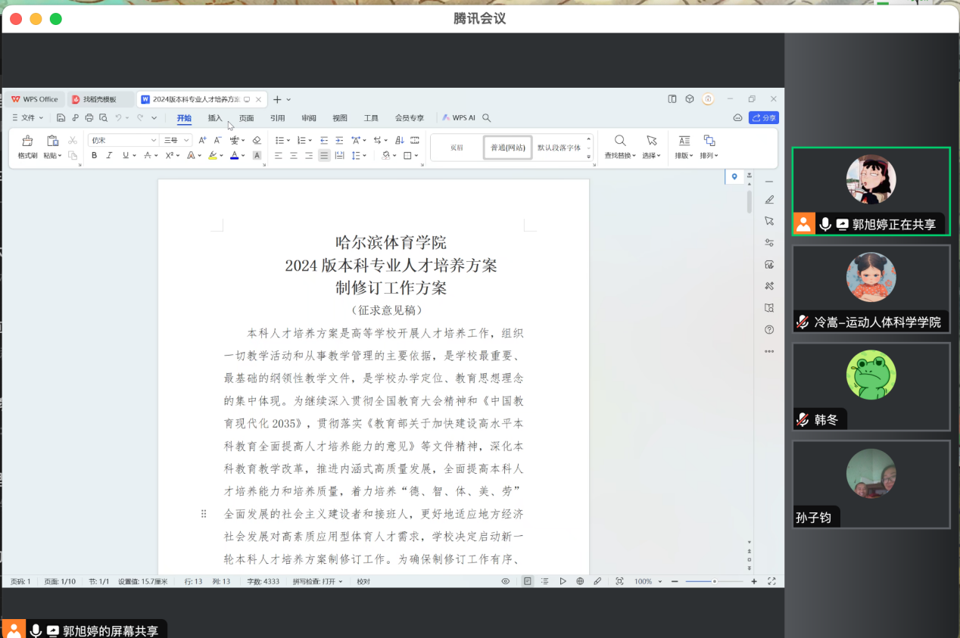Image resolution: width=960 pixels, height=638 pixels.
Task: Apply the 普通(网站) style
Action: (508, 148)
